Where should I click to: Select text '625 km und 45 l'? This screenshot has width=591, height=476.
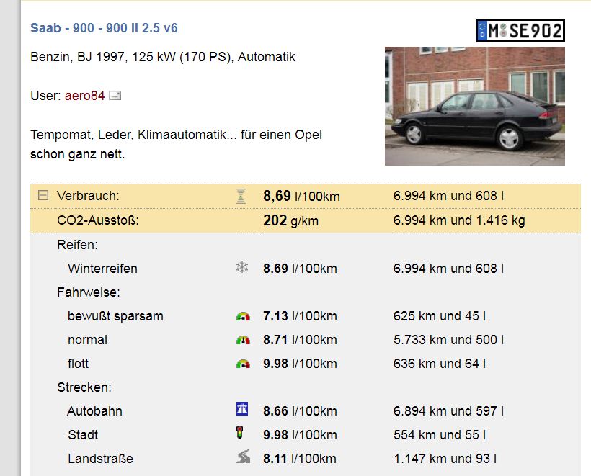(440, 316)
